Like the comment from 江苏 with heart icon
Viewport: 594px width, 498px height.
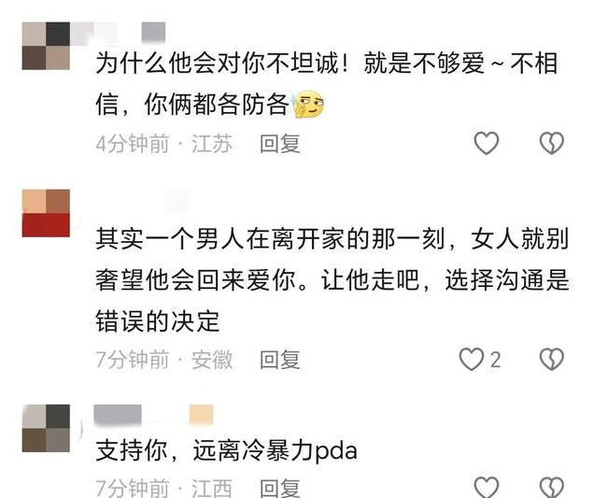[x=487, y=143]
